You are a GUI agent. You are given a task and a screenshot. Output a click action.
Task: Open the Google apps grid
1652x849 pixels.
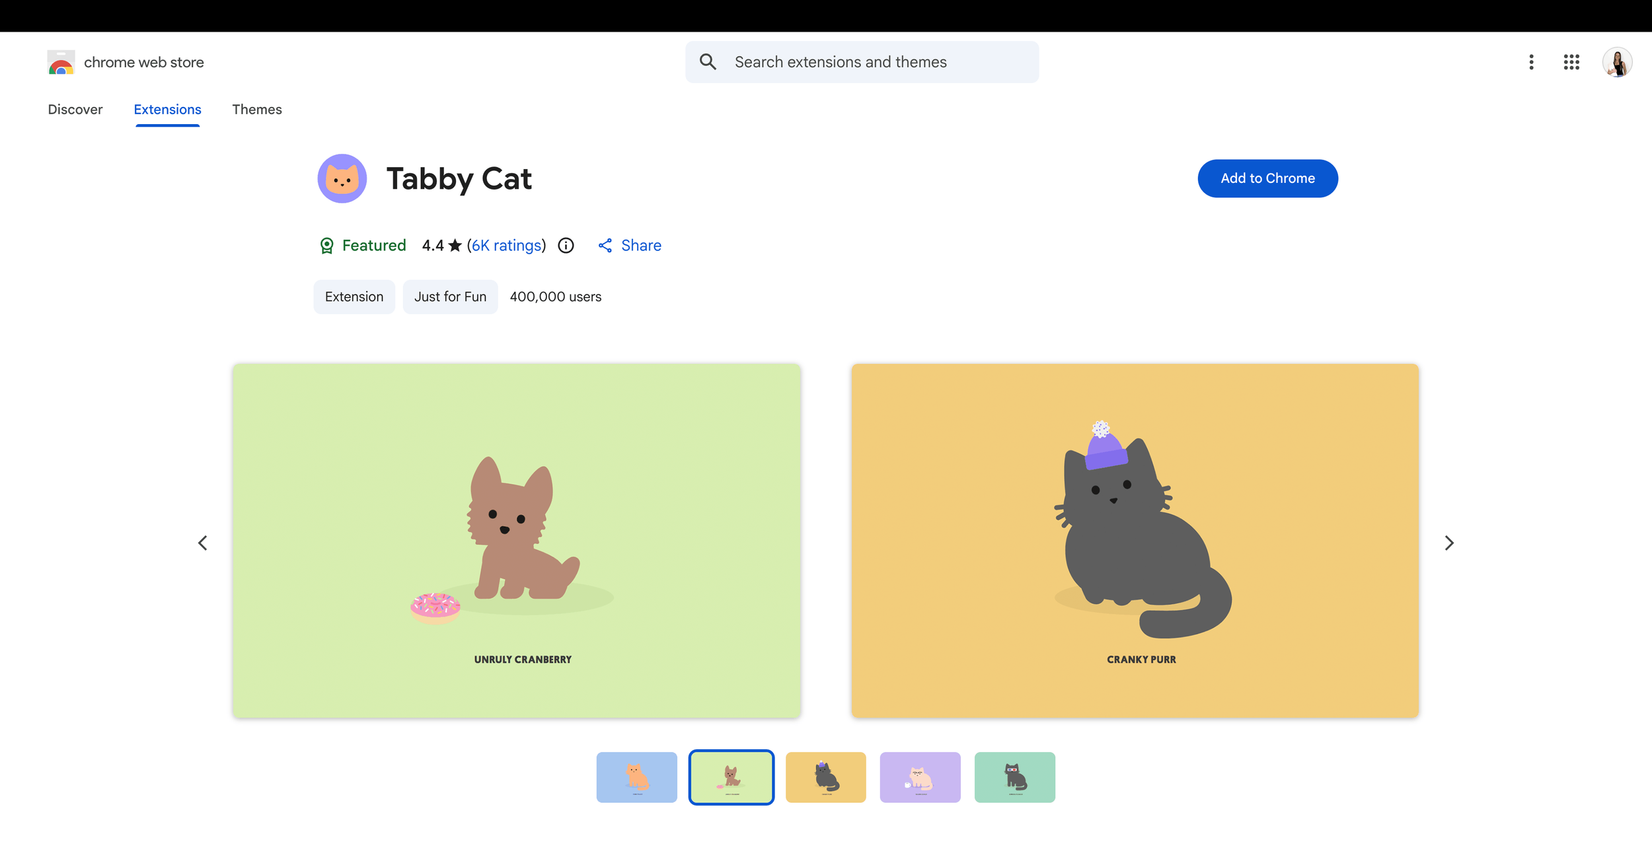(1571, 62)
